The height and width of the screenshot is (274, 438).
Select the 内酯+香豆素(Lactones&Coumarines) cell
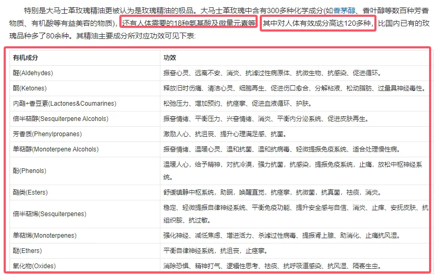(x=85, y=104)
